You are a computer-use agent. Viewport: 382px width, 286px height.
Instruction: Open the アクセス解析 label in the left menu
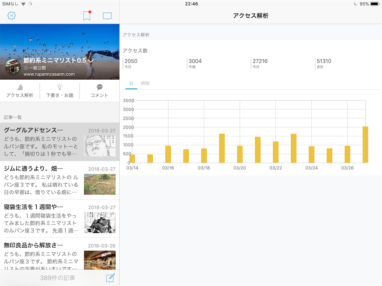click(20, 95)
